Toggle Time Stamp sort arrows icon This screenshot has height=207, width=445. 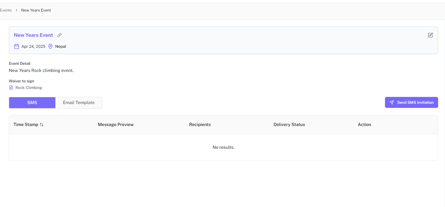pos(42,125)
